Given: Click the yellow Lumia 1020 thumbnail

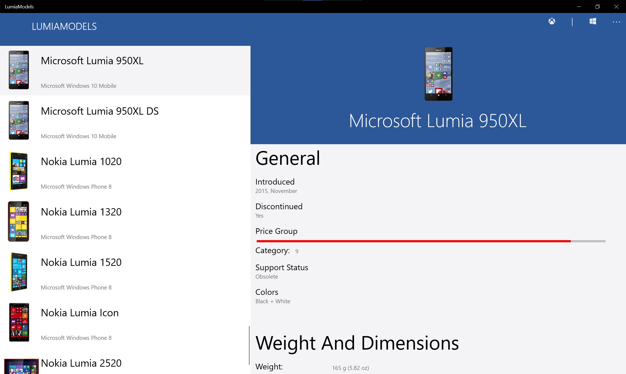Looking at the screenshot, I should click(x=19, y=171).
